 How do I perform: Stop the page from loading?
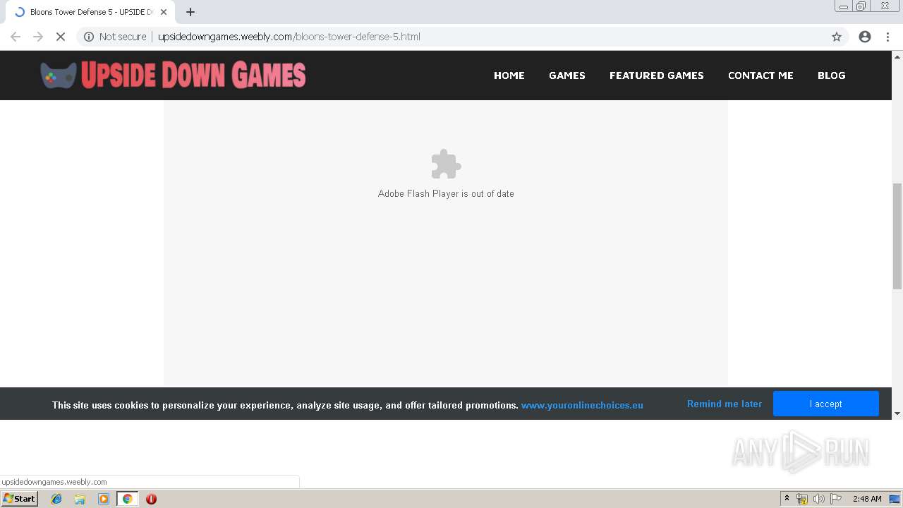point(61,37)
